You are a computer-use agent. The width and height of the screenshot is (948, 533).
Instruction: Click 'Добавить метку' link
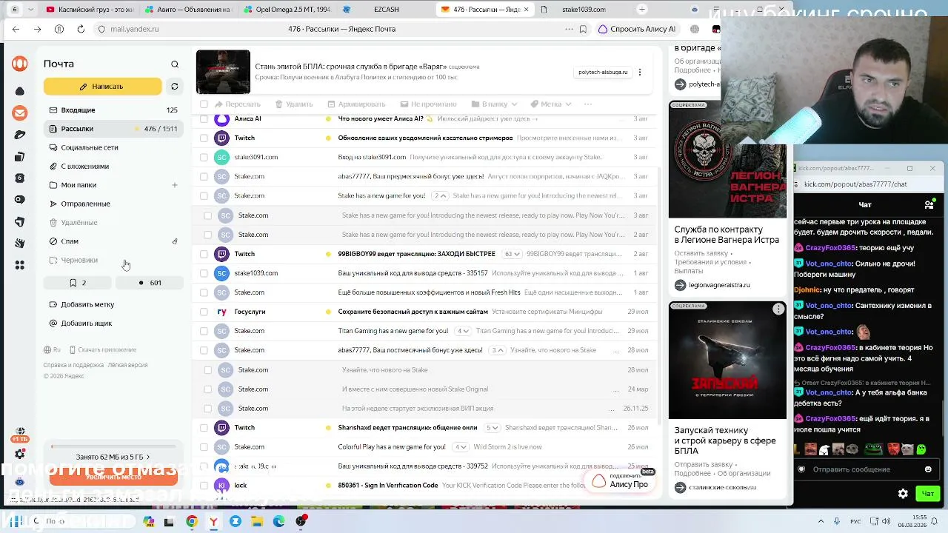(81, 304)
